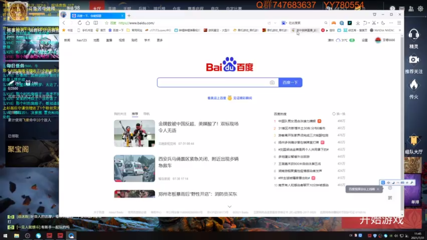Open the NVIDIA NVENC bookmark

[382, 30]
